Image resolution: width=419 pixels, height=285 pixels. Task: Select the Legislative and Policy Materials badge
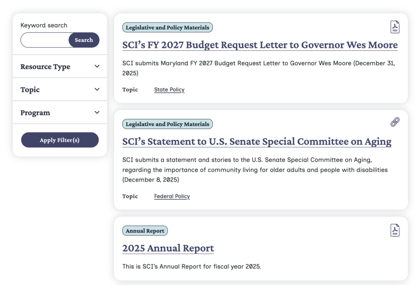pos(167,27)
